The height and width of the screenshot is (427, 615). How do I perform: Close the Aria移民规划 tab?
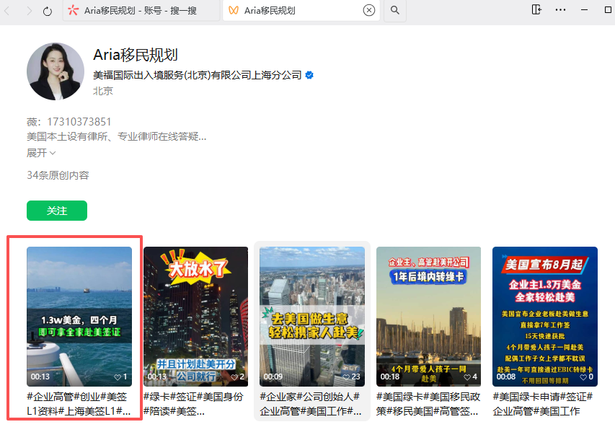[x=368, y=10]
